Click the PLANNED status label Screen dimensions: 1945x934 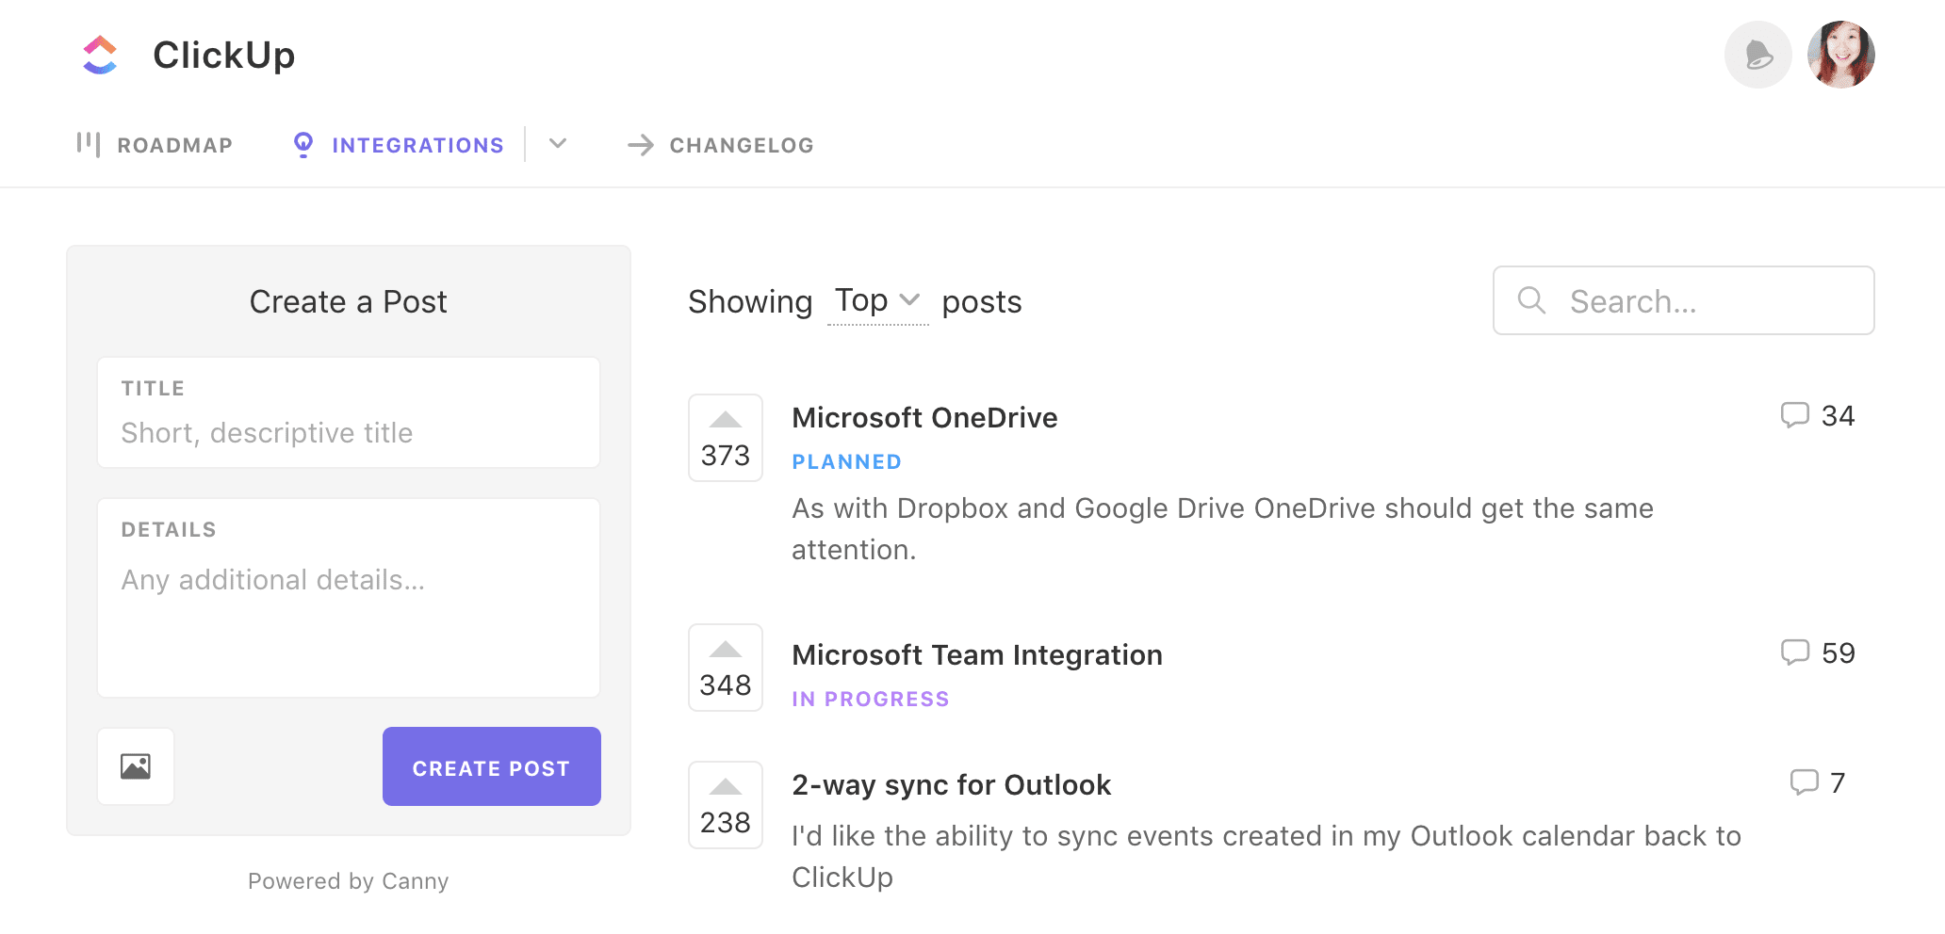point(847,462)
